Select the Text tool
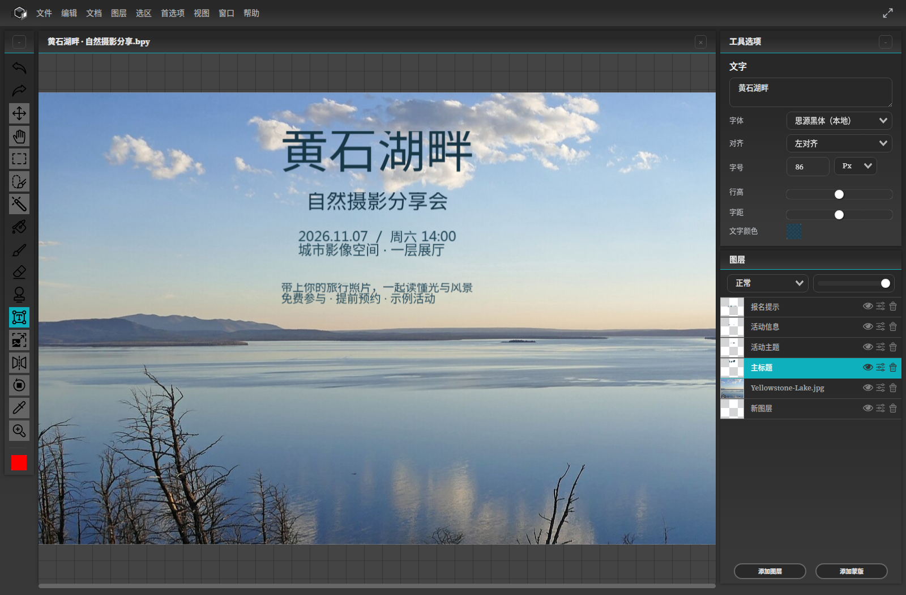Viewport: 906px width, 595px height. 19,317
